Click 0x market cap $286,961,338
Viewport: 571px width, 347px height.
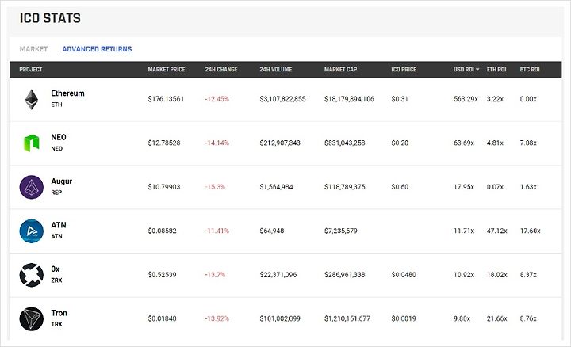(x=344, y=275)
